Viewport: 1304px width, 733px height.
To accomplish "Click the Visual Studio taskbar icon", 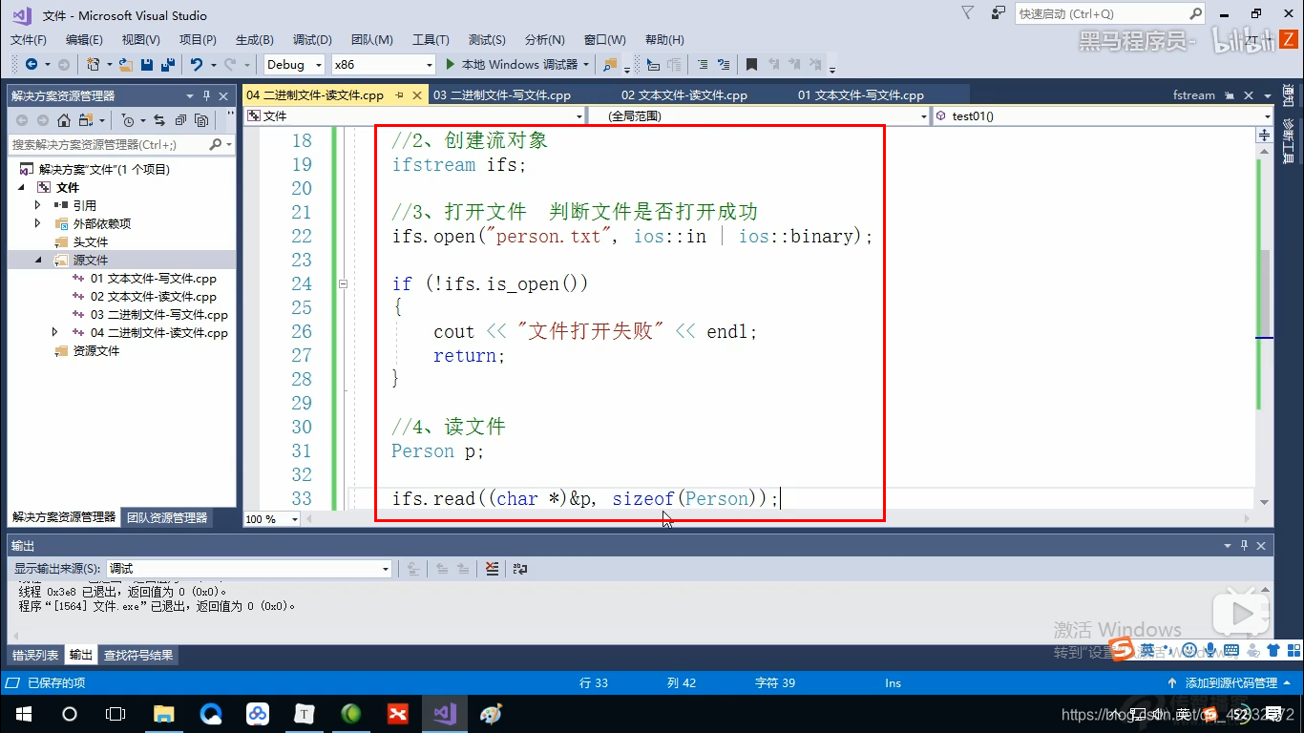I will coord(445,714).
